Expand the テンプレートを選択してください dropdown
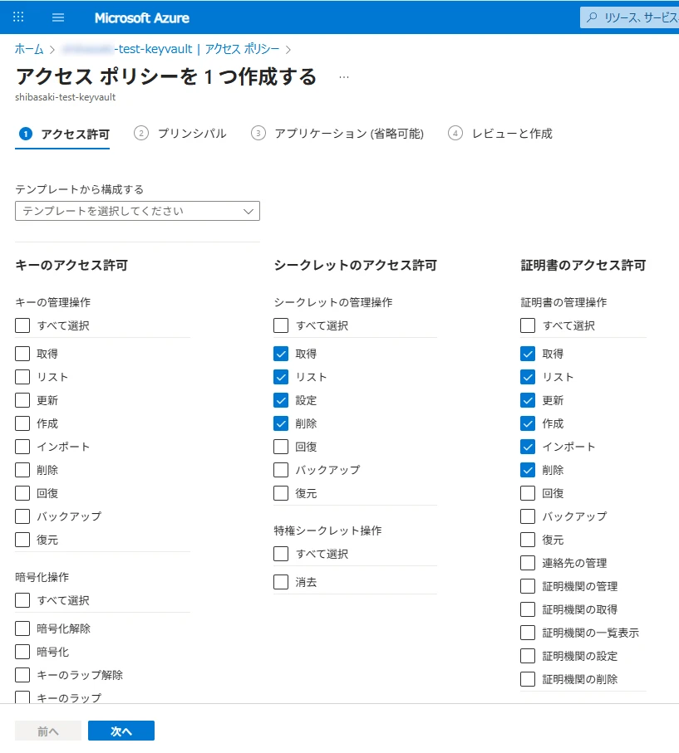This screenshot has width=679, height=753. (x=137, y=211)
